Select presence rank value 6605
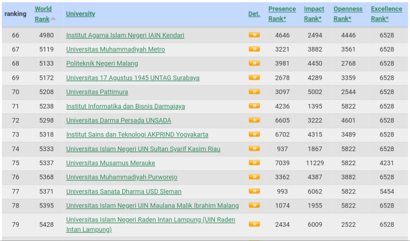The image size is (410, 241). pyautogui.click(x=282, y=120)
